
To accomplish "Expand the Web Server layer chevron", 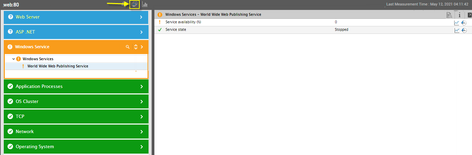I will 141,17.
